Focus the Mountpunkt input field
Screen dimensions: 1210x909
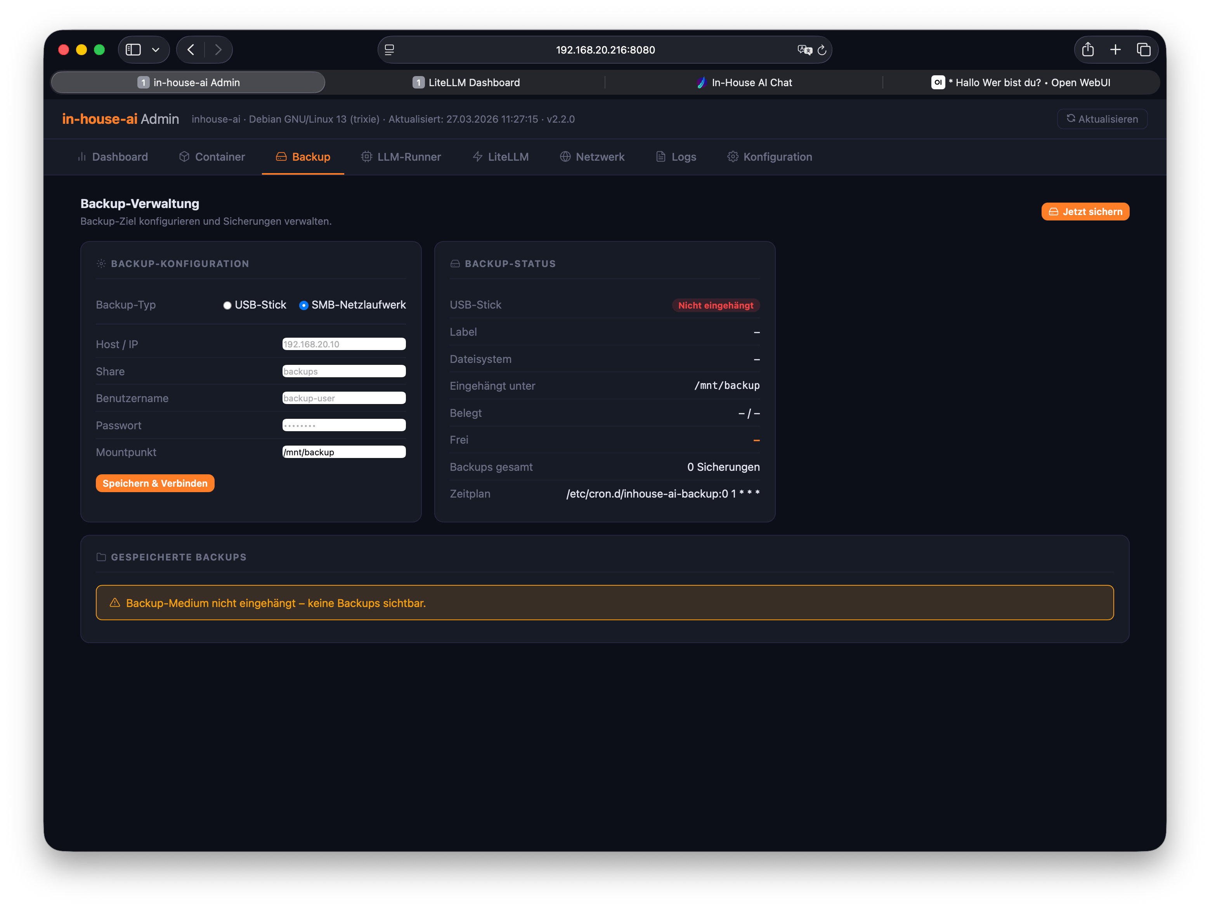click(343, 452)
